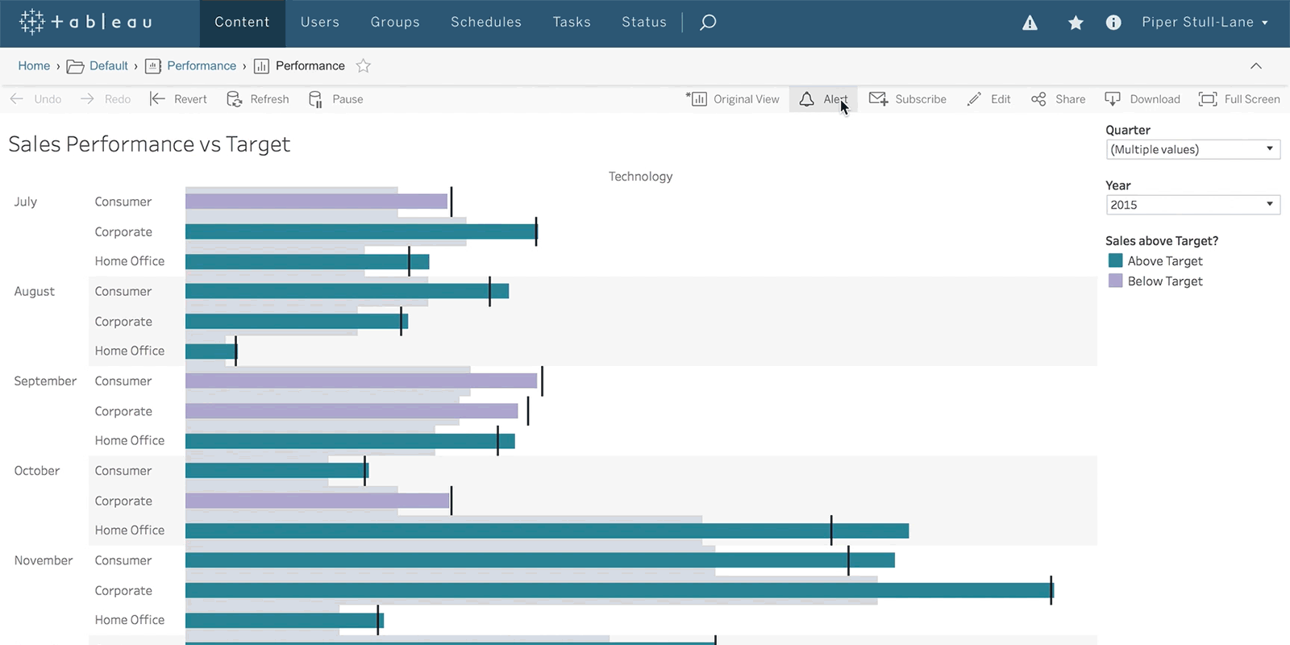Open the search magnifier icon
Screen dimensions: 1290x645
[708, 23]
